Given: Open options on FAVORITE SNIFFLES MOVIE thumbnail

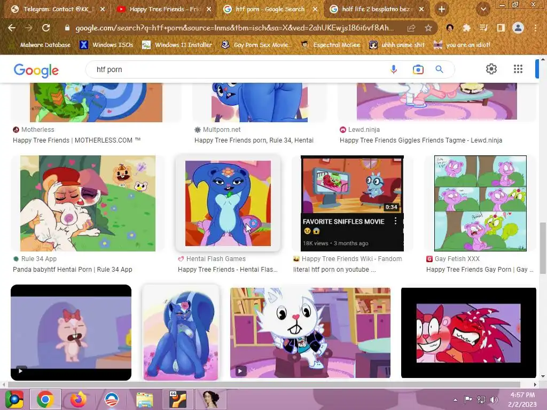Looking at the screenshot, I should (395, 220).
